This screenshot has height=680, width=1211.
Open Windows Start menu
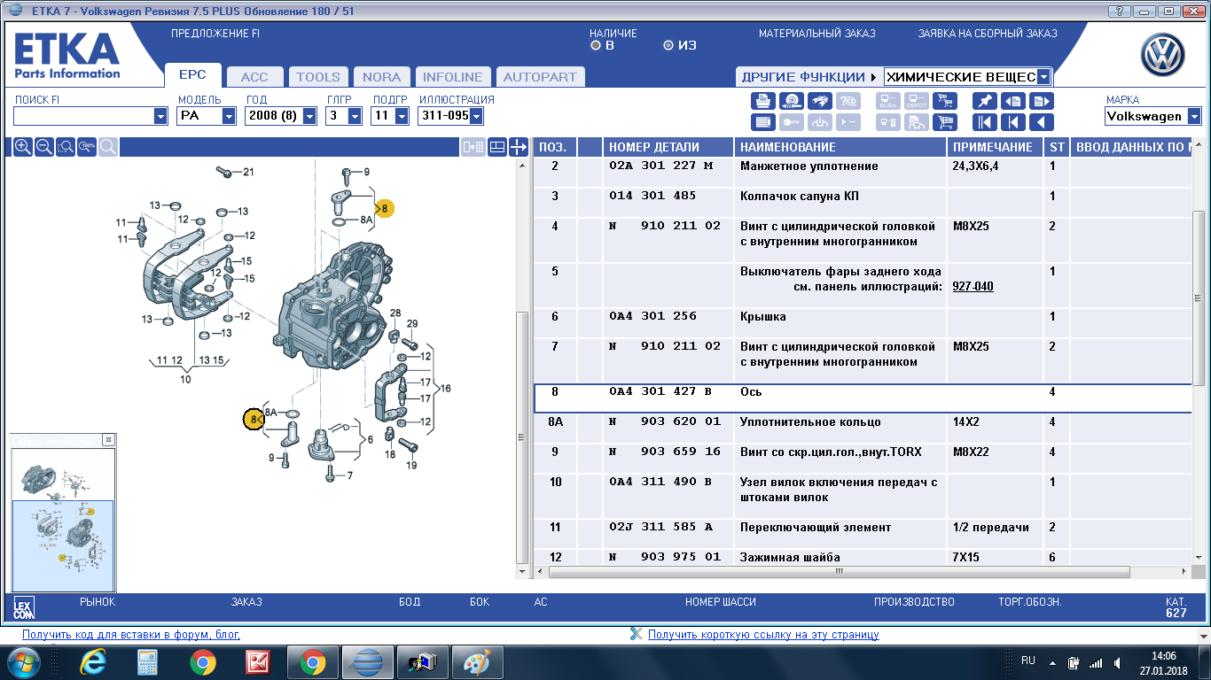[x=24, y=662]
